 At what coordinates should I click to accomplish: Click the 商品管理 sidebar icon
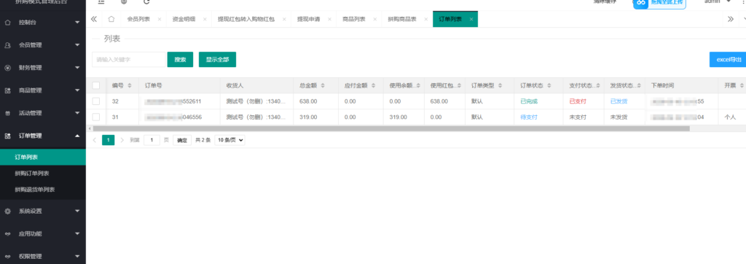(x=7, y=90)
